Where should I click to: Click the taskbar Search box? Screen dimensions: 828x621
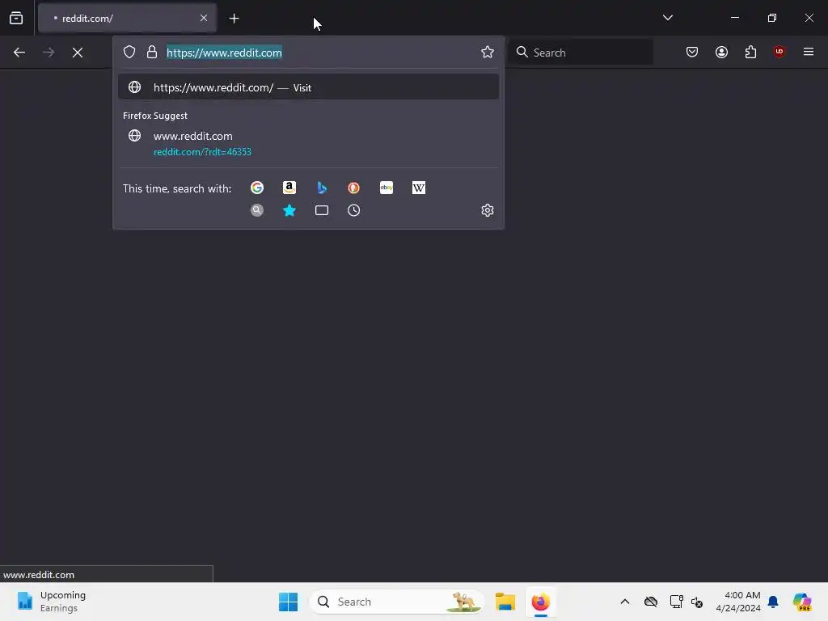point(396,602)
